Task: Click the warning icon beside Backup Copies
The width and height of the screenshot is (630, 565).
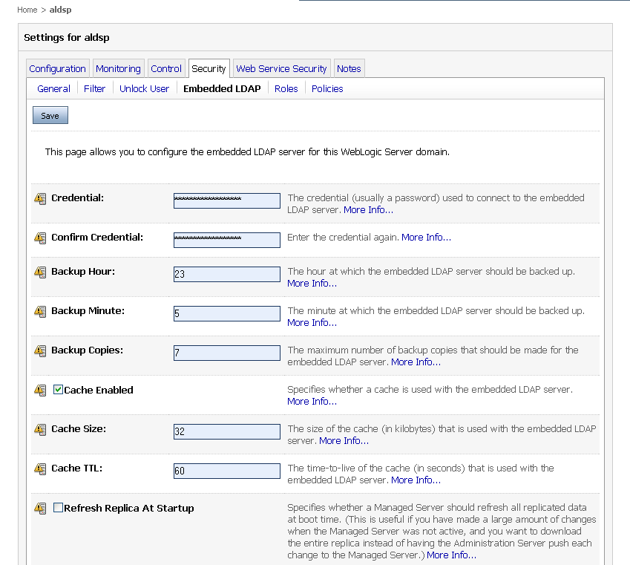Action: [40, 351]
